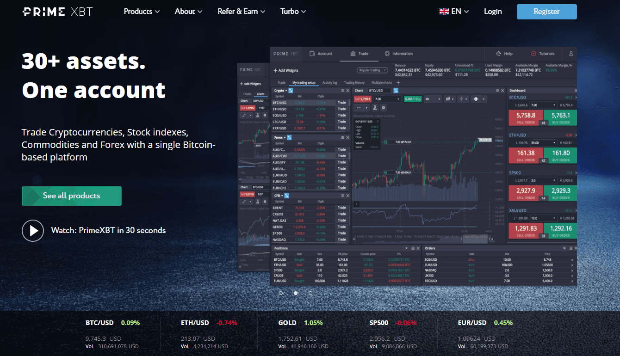The image size is (620, 356).
Task: Click the See all products button
Action: 72,196
